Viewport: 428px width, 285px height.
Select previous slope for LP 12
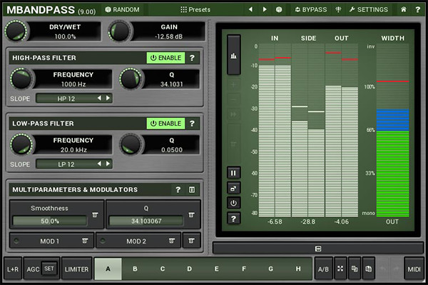pos(100,164)
